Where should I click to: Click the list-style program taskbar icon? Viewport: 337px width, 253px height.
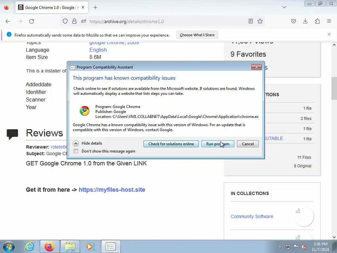[111, 246]
